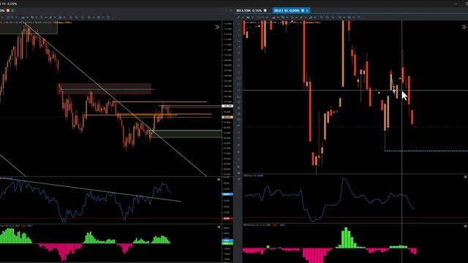Click the square icon on MX 6.10M tab
Image resolution: width=468 pixels, height=263 pixels.
265,10
